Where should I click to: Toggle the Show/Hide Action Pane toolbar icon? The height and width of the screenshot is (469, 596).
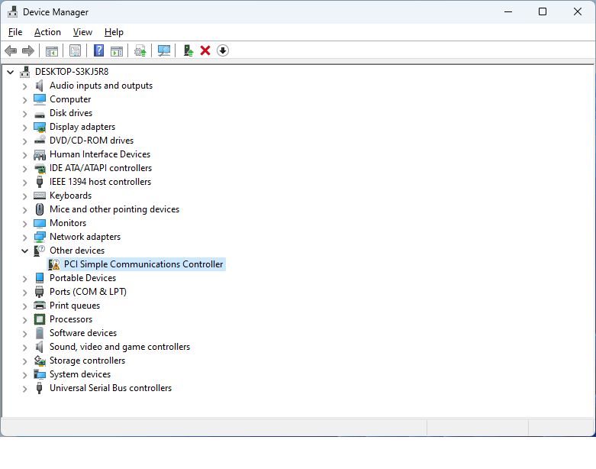pos(117,50)
